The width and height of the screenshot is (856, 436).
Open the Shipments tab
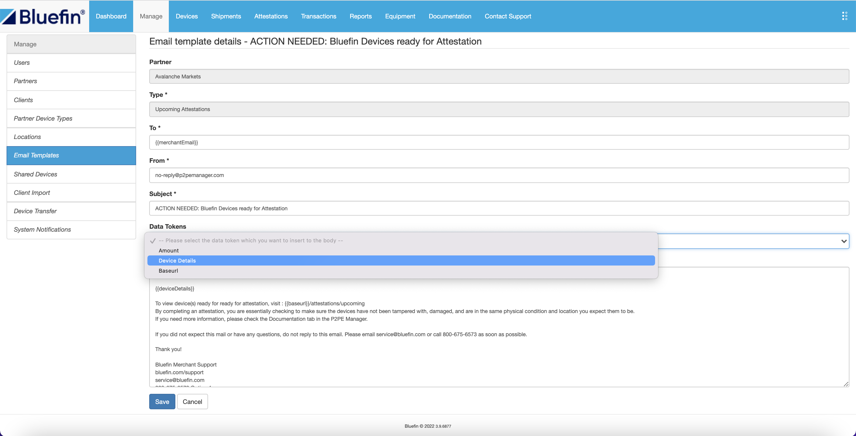pyautogui.click(x=226, y=16)
